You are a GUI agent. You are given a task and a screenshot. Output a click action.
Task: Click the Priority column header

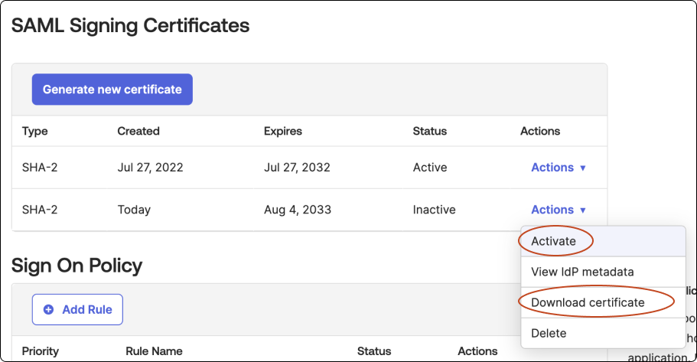point(40,351)
